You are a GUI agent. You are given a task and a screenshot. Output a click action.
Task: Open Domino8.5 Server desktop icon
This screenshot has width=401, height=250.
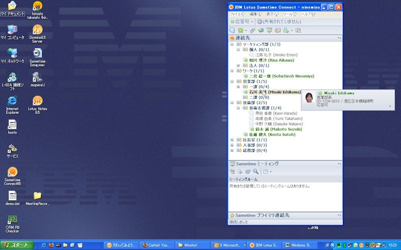click(37, 33)
